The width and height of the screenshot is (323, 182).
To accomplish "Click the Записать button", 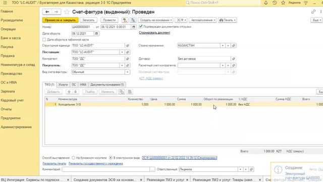I will click(x=88, y=20).
